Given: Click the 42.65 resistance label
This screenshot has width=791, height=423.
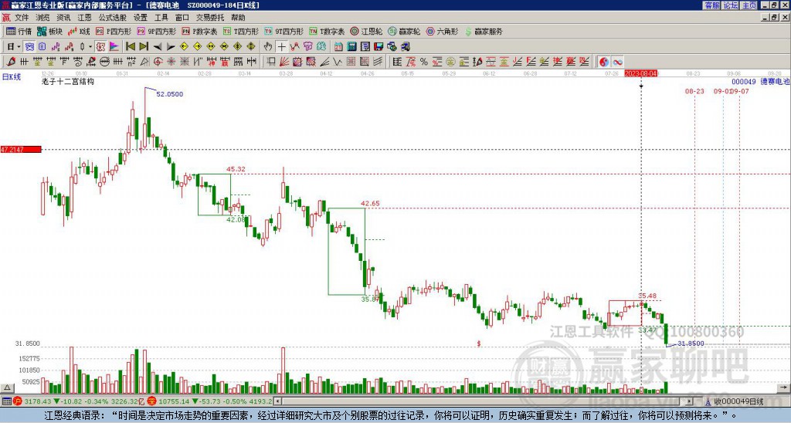Looking at the screenshot, I should coord(370,203).
